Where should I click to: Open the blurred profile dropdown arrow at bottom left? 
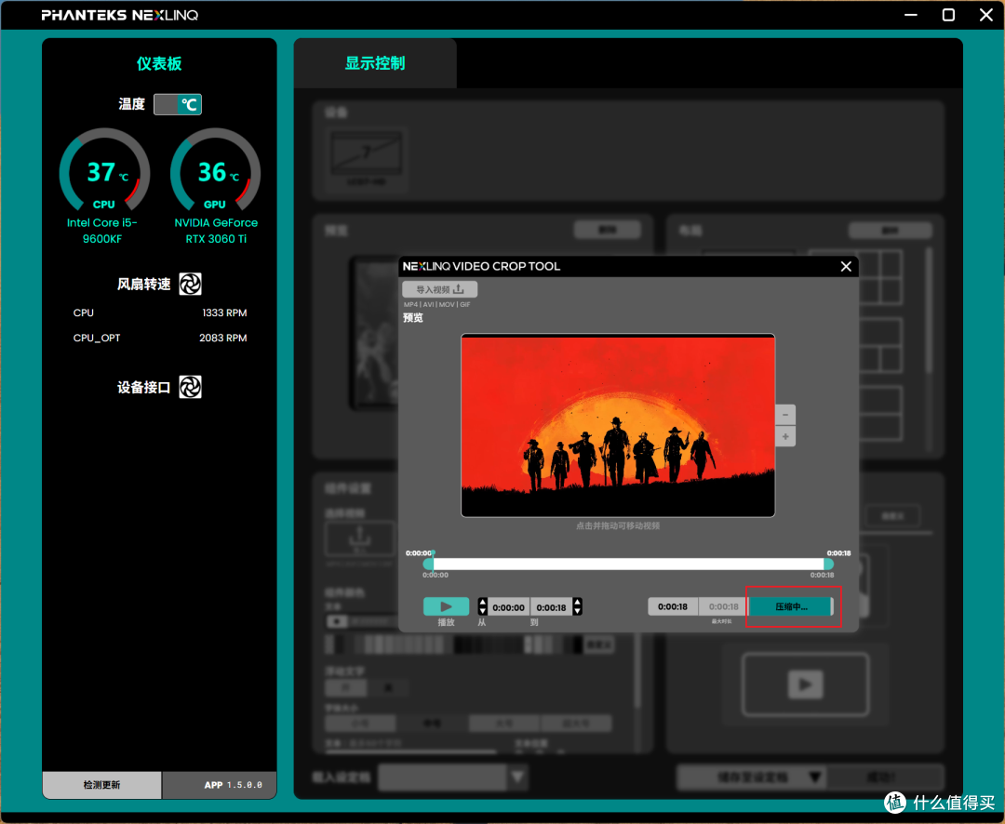click(x=518, y=777)
